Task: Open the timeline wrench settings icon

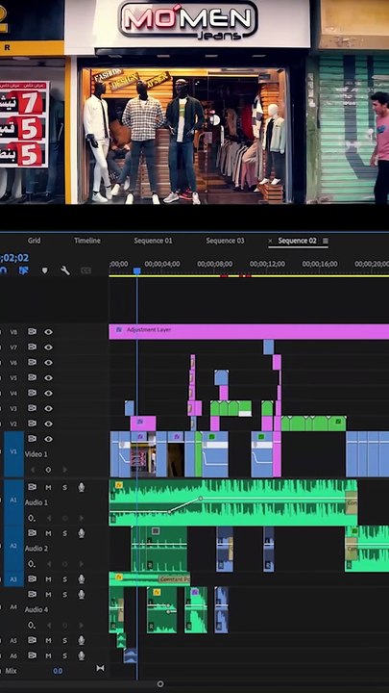Action: [x=65, y=270]
